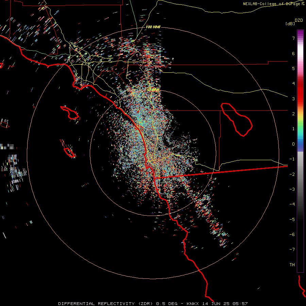Click the Salton Sea outline on the map
306x306 pixels.
(237, 120)
